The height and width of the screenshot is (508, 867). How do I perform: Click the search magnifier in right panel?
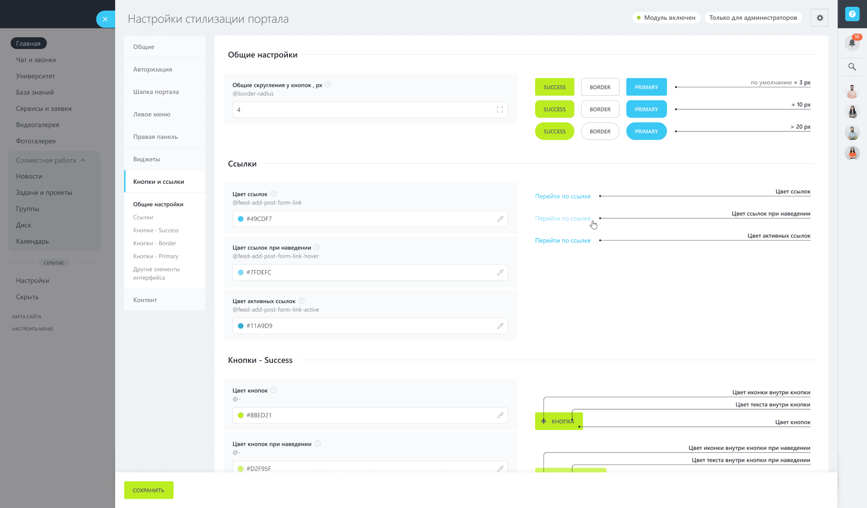click(852, 67)
